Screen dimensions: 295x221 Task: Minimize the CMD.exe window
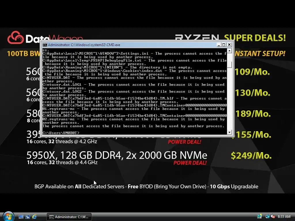(218, 45)
